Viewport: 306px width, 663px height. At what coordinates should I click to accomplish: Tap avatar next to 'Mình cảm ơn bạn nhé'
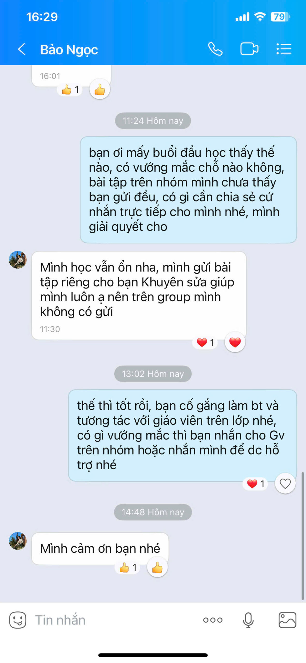(x=18, y=541)
